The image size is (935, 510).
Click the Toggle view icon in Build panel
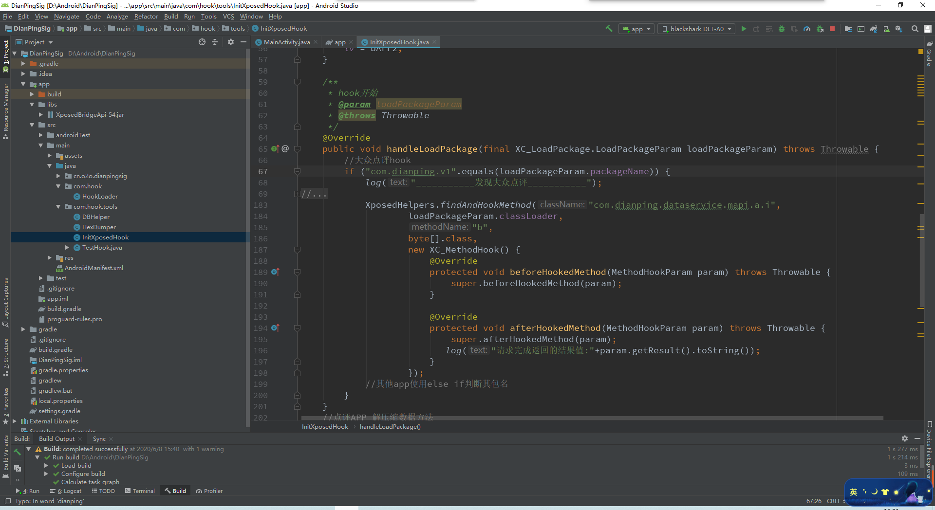pos(18,468)
